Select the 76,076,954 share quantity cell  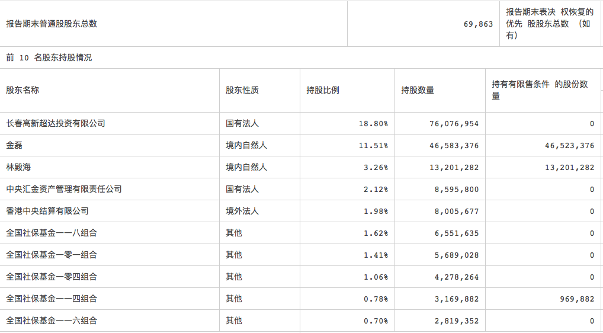[x=454, y=124]
